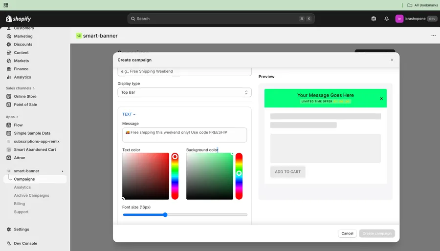Close the Create campaign dialog
This screenshot has width=440, height=251.
pos(392,60)
